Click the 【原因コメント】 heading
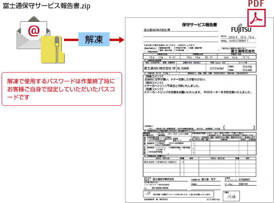 tap(154, 83)
